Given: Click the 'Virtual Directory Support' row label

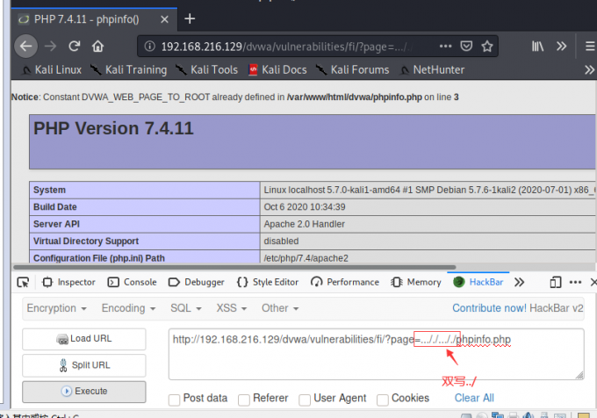Looking at the screenshot, I should tap(86, 241).
